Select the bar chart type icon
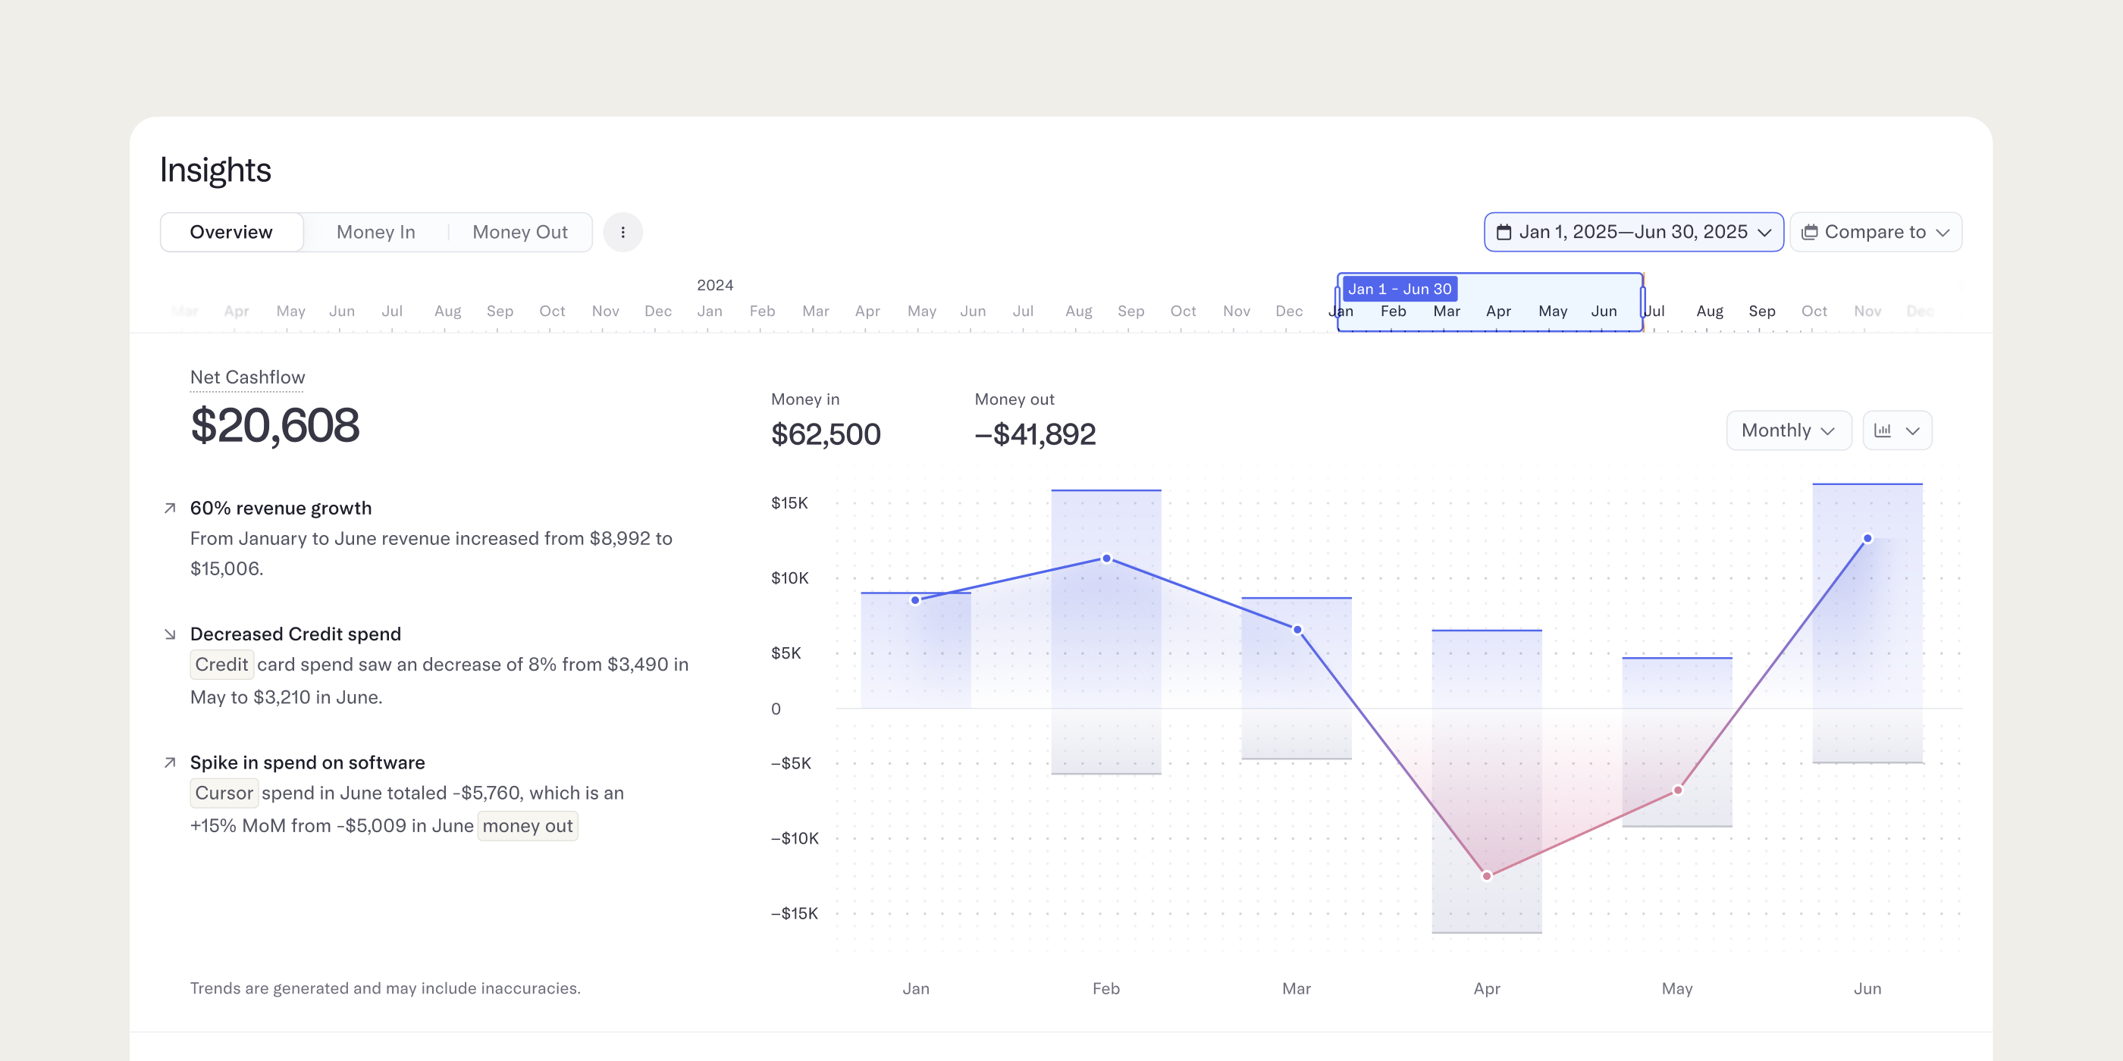The image size is (2123, 1061). coord(1885,430)
